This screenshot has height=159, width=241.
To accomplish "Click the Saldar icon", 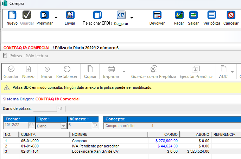I will [193, 15].
